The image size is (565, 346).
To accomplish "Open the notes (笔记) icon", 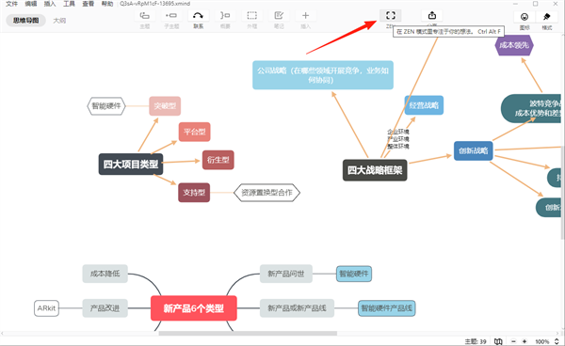I will (279, 15).
